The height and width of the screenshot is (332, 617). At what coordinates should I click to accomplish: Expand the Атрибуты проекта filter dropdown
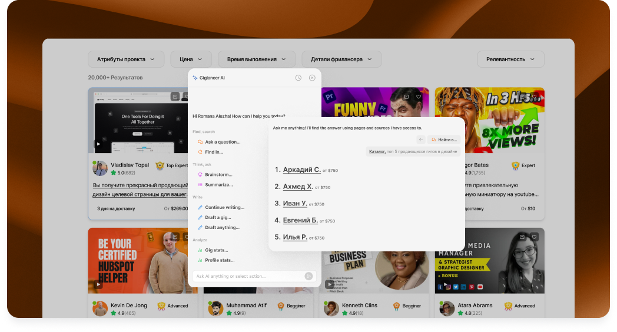click(x=126, y=59)
